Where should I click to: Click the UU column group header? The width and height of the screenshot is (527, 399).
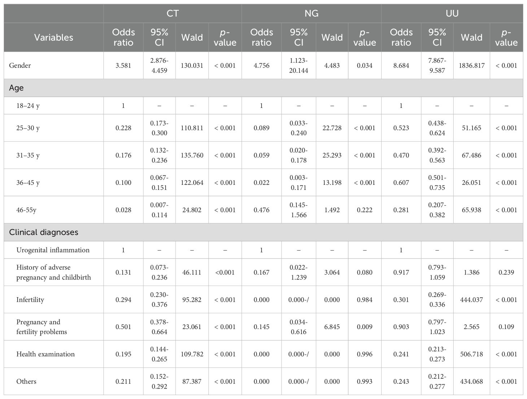pos(452,14)
